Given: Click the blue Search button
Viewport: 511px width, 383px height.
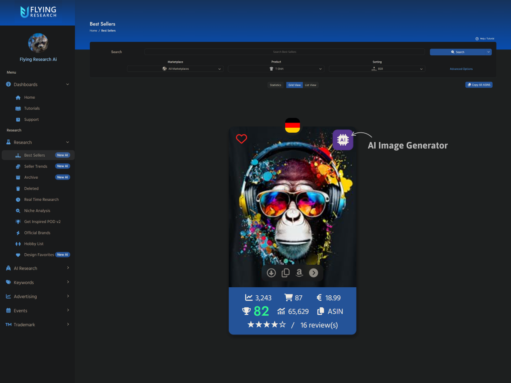Looking at the screenshot, I should [x=458, y=52].
